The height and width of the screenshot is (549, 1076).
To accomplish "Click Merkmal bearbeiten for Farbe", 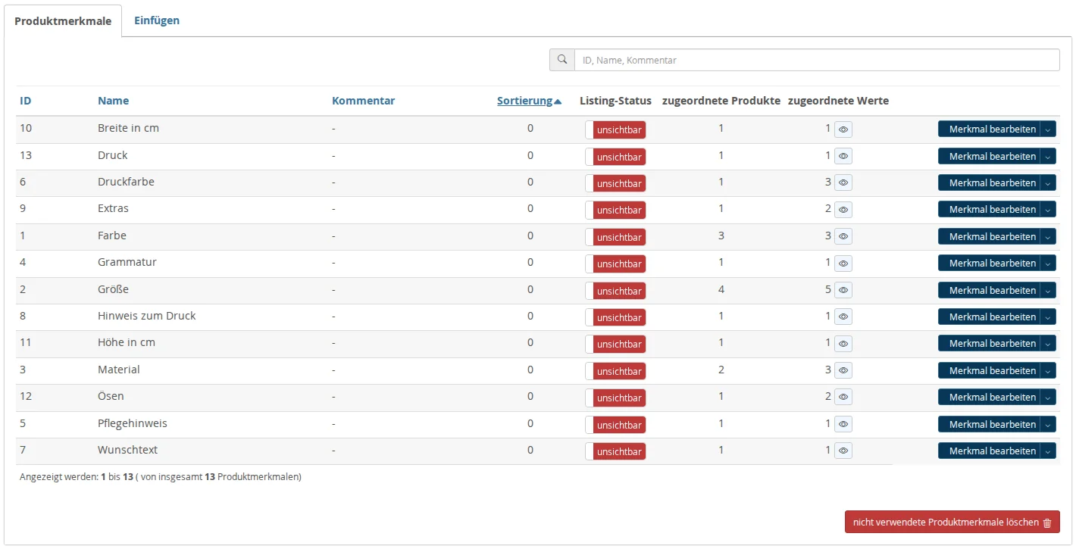I will point(989,236).
